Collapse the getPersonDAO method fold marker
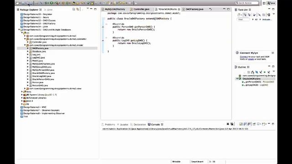Screen dimensions: 292x164 coord(106,24)
